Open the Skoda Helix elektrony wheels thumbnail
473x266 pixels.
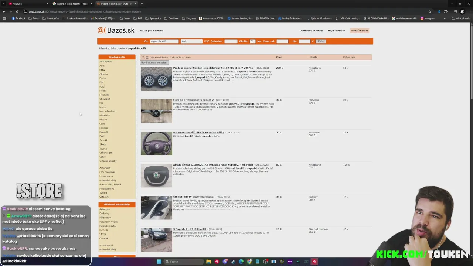point(156,79)
